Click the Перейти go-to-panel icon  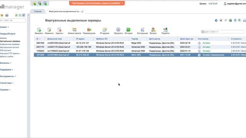pos(165,30)
